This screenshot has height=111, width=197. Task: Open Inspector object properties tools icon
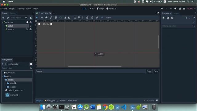tap(194, 22)
